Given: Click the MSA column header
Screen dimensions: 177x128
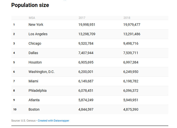Looking at the screenshot, I should point(32,18).
